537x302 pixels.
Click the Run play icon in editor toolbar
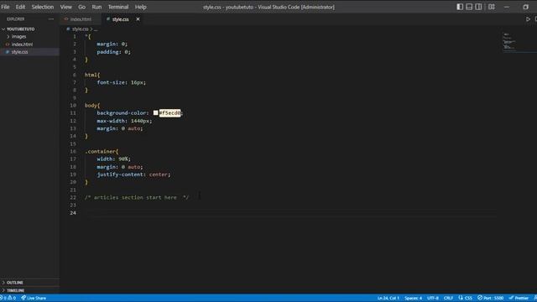coord(528,19)
